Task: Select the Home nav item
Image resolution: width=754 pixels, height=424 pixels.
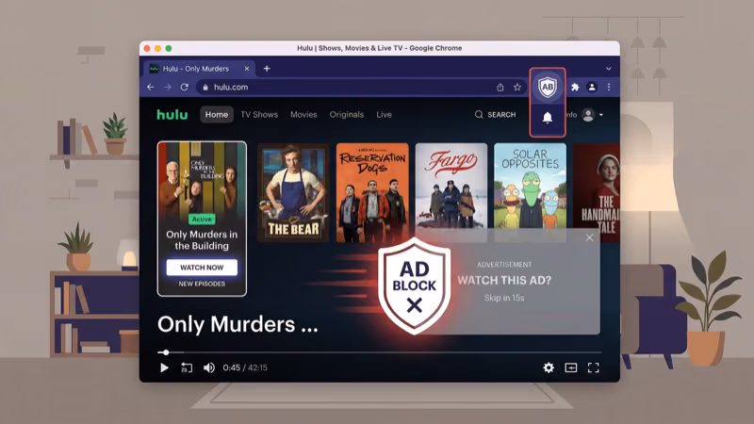Action: [x=217, y=114]
